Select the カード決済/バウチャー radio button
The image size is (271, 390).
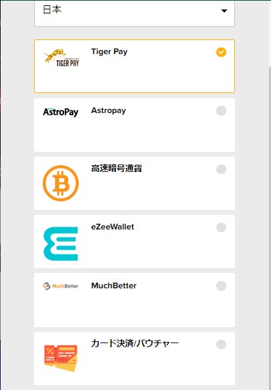pos(221,345)
